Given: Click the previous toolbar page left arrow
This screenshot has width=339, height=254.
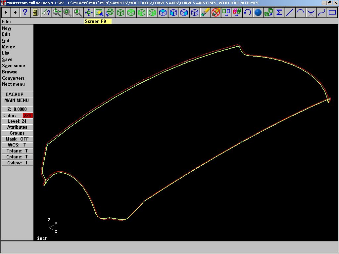Looking at the screenshot, I should coord(6,13).
